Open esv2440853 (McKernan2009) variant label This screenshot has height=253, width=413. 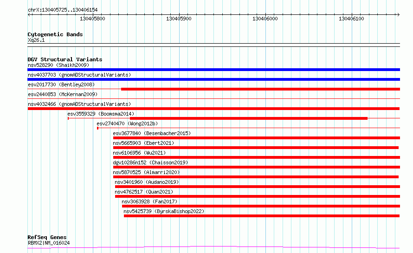tap(63, 94)
